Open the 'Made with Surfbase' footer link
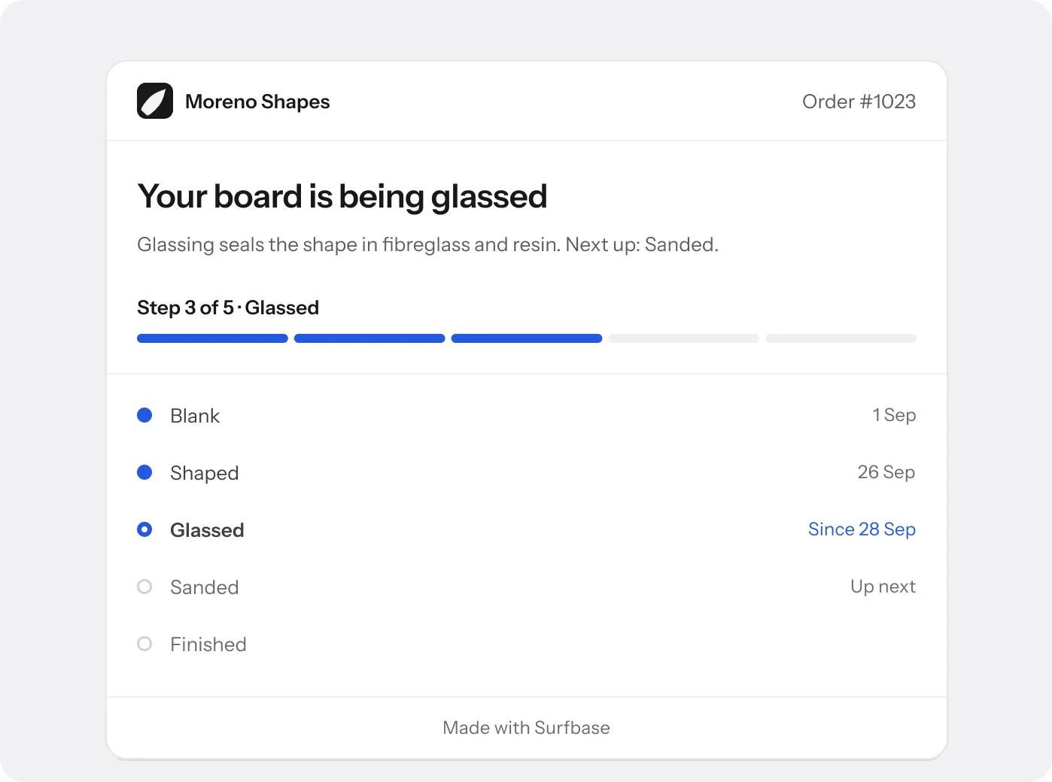Viewport: 1052px width, 782px height. (527, 728)
